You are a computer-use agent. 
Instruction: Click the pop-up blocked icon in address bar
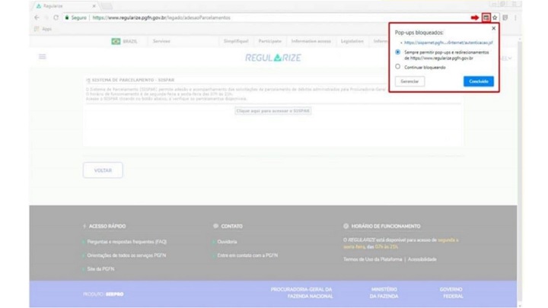coord(486,17)
